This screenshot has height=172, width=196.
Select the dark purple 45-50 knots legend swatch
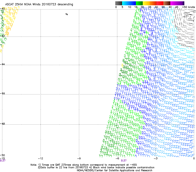181,3
